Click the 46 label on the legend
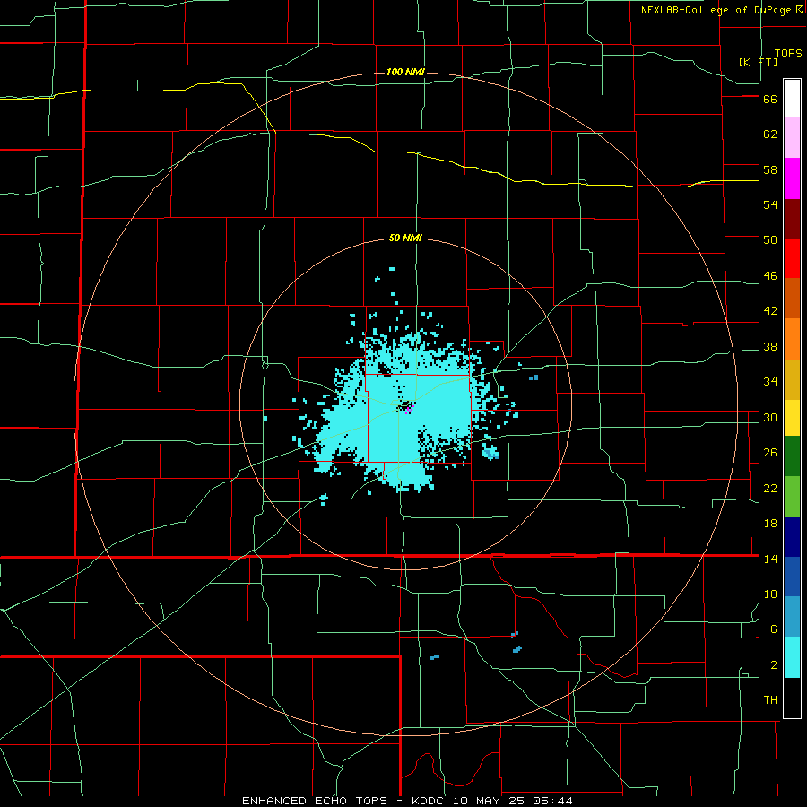The height and width of the screenshot is (807, 807). click(770, 276)
